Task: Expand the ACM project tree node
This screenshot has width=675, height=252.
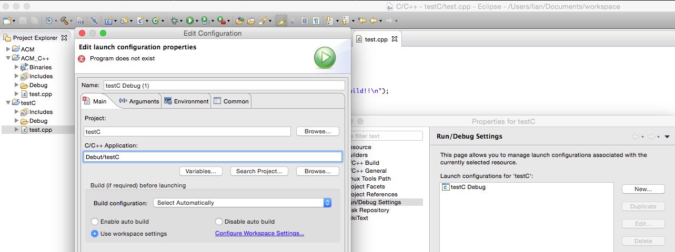Action: pos(8,49)
